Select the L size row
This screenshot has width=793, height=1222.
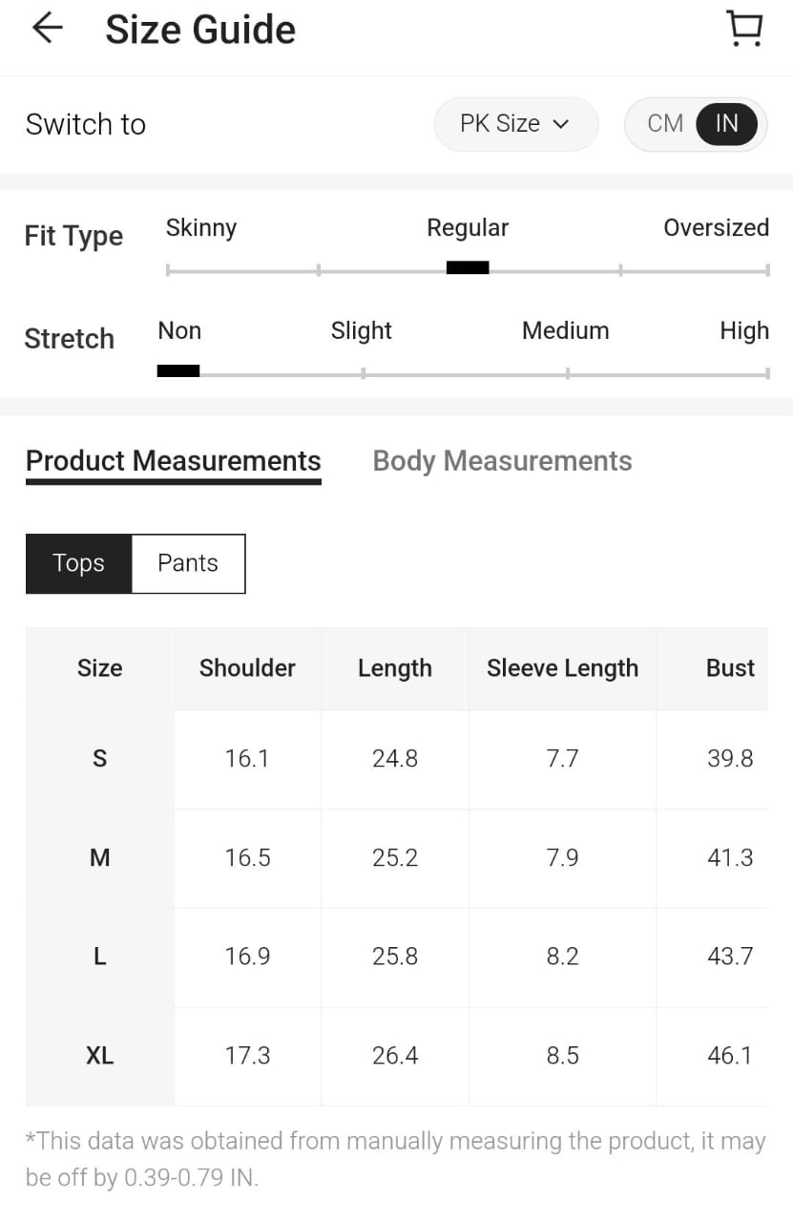[99, 957]
